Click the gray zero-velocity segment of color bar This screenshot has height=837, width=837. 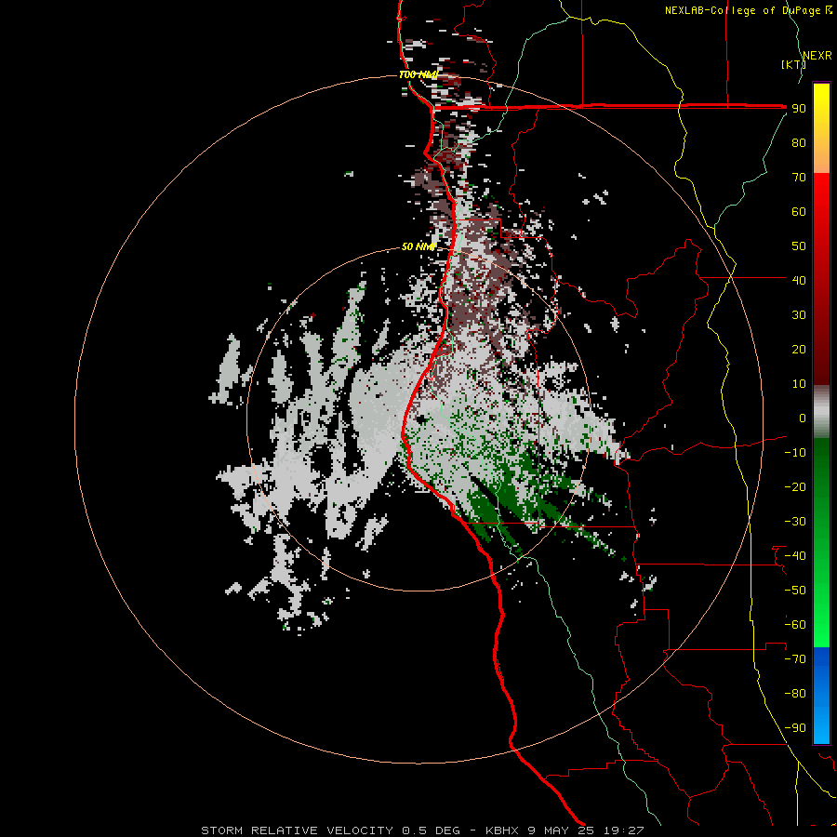tap(821, 412)
